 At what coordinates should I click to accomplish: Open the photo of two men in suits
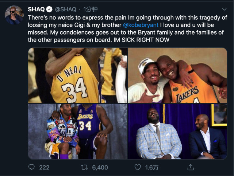point(177,132)
